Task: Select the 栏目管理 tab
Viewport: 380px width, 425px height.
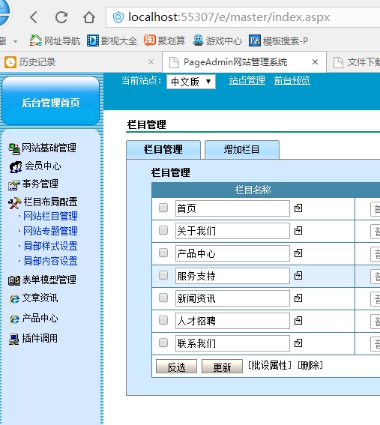Action: [x=163, y=150]
